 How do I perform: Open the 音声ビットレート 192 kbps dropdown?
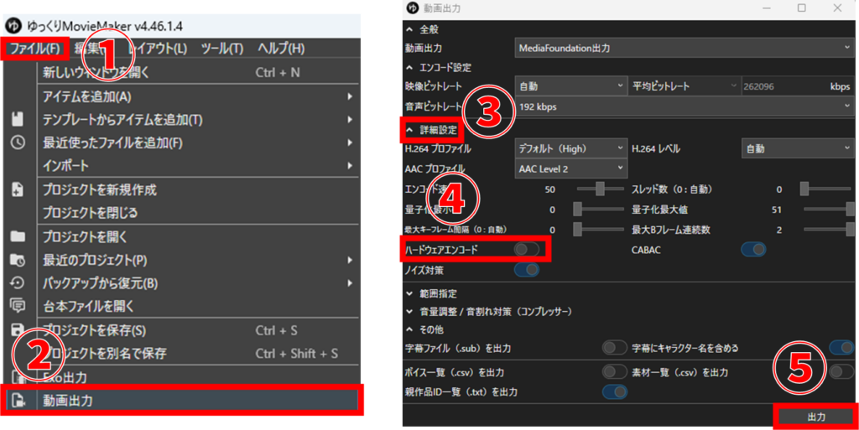tap(684, 106)
